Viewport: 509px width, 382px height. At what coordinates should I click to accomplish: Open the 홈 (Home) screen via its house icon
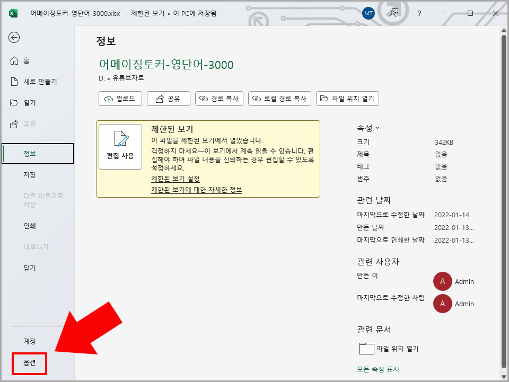point(22,60)
